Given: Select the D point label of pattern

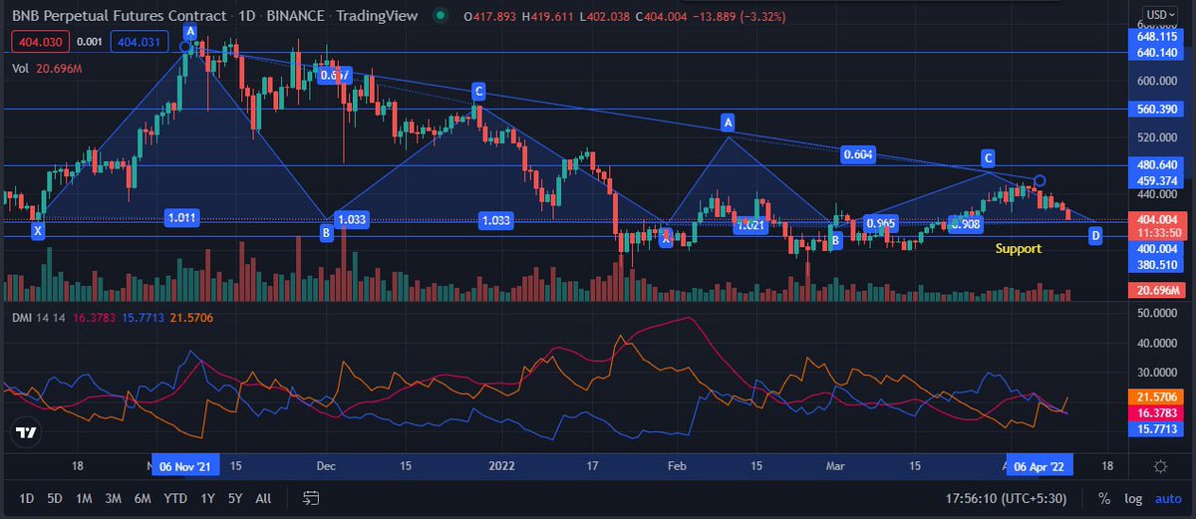Looking at the screenshot, I should tap(1095, 235).
